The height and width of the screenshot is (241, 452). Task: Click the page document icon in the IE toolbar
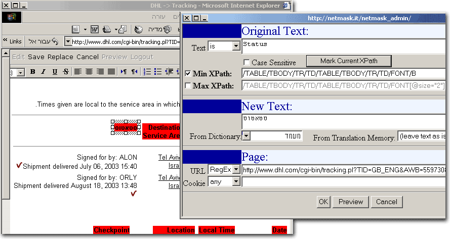coord(76,29)
